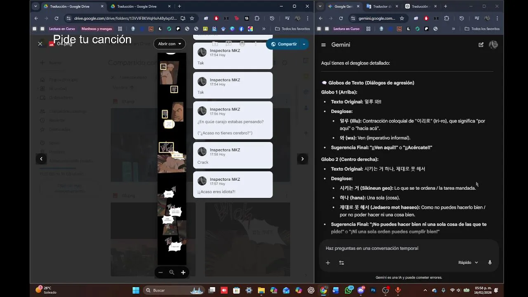This screenshot has height=297, width=528.
Task: Select the '¿¡Acaso eres idiota?!' comment card
Action: (x=233, y=185)
